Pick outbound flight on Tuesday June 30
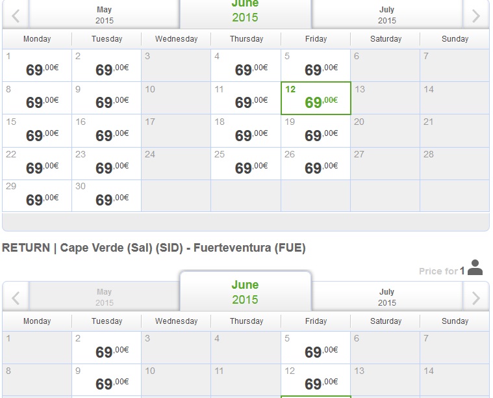Screen dimensions: 493x398 tap(107, 196)
